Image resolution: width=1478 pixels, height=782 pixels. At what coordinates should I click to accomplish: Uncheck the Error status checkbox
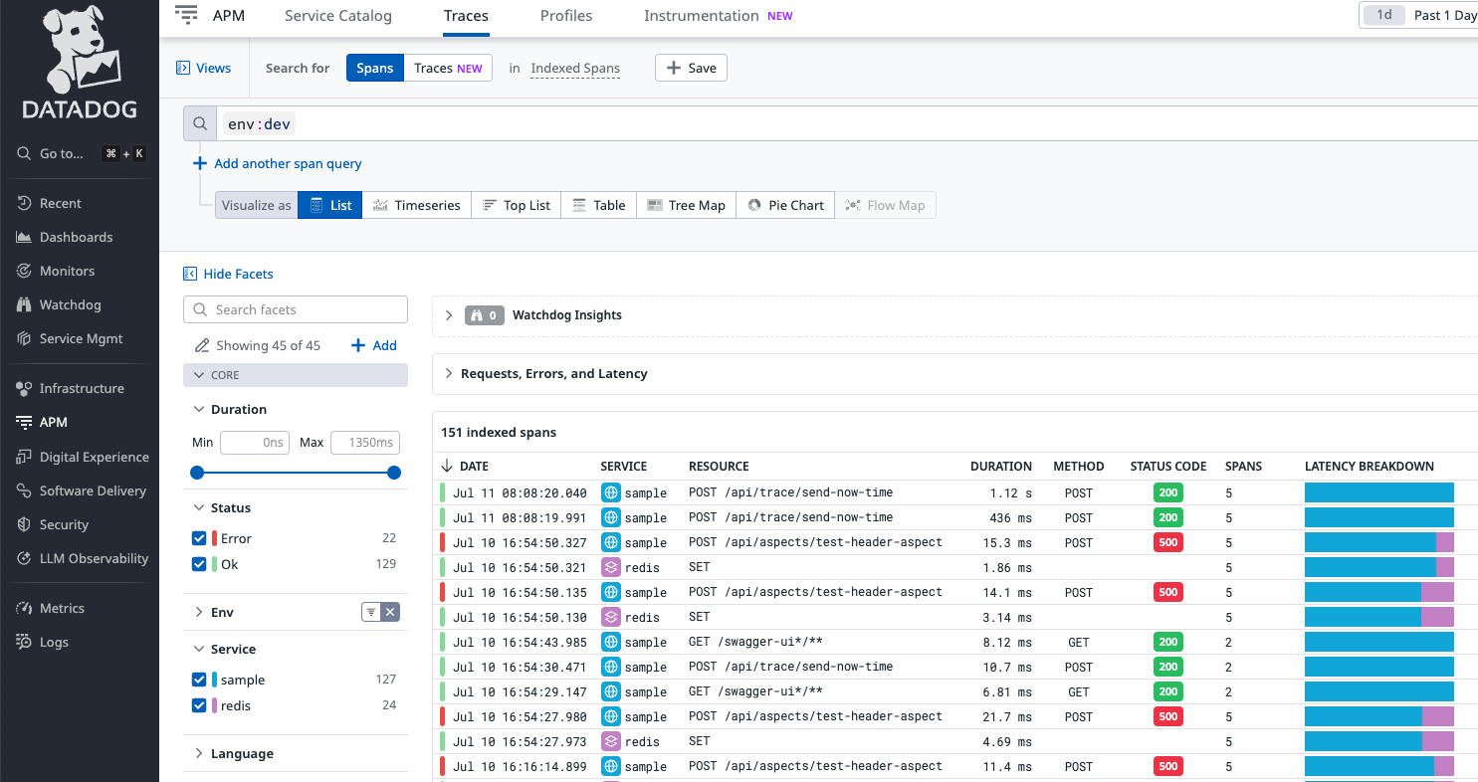click(199, 538)
